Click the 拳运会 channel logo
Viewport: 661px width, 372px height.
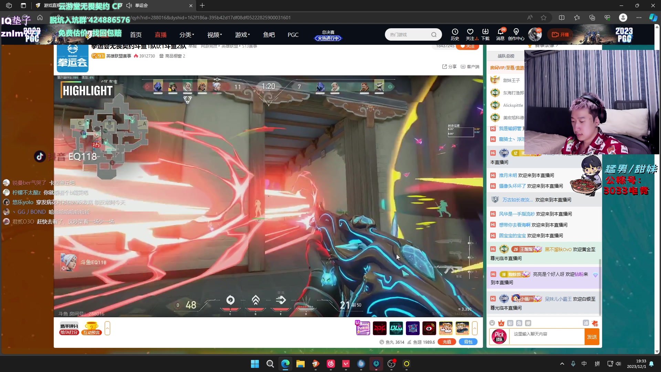point(72,58)
